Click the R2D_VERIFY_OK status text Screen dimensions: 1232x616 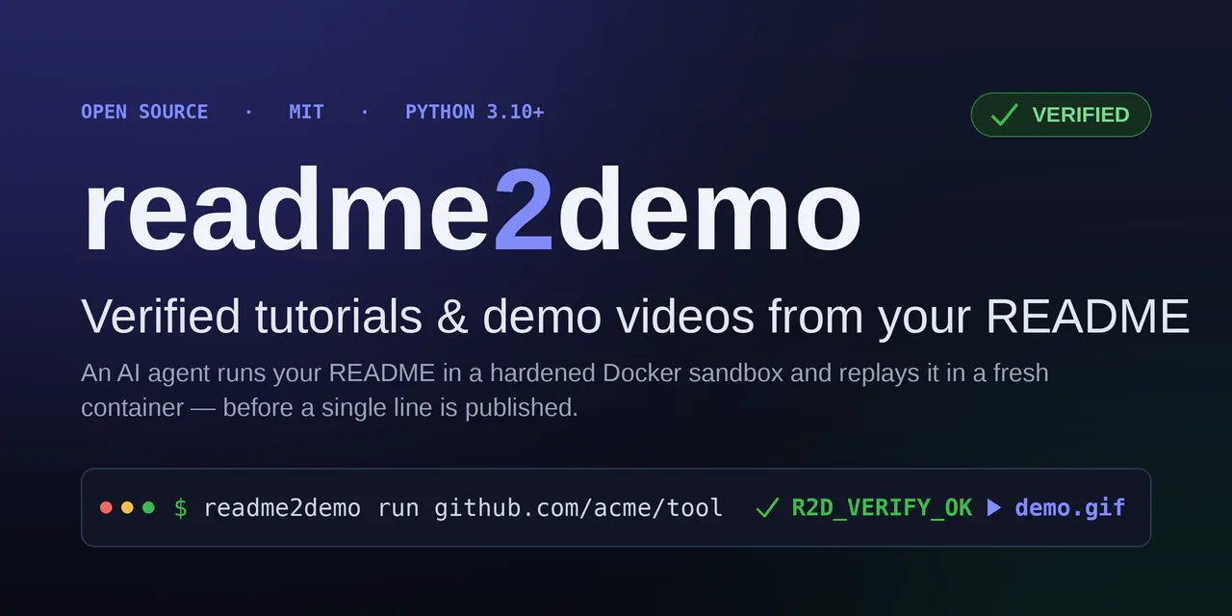tap(882, 507)
